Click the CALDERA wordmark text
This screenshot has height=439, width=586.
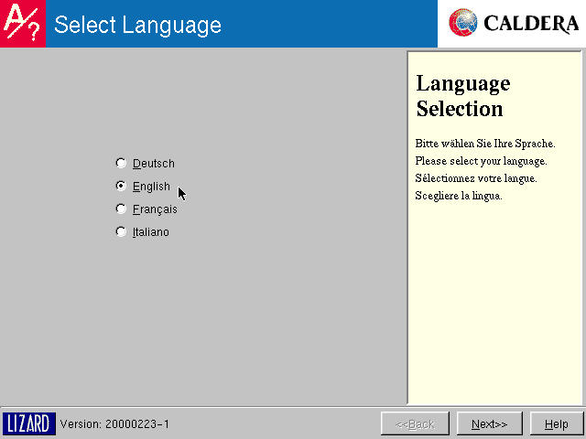(530, 24)
